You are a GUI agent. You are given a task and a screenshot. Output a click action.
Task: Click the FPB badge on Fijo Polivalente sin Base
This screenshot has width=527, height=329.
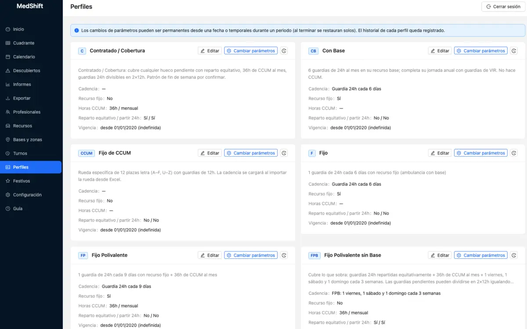click(x=314, y=255)
